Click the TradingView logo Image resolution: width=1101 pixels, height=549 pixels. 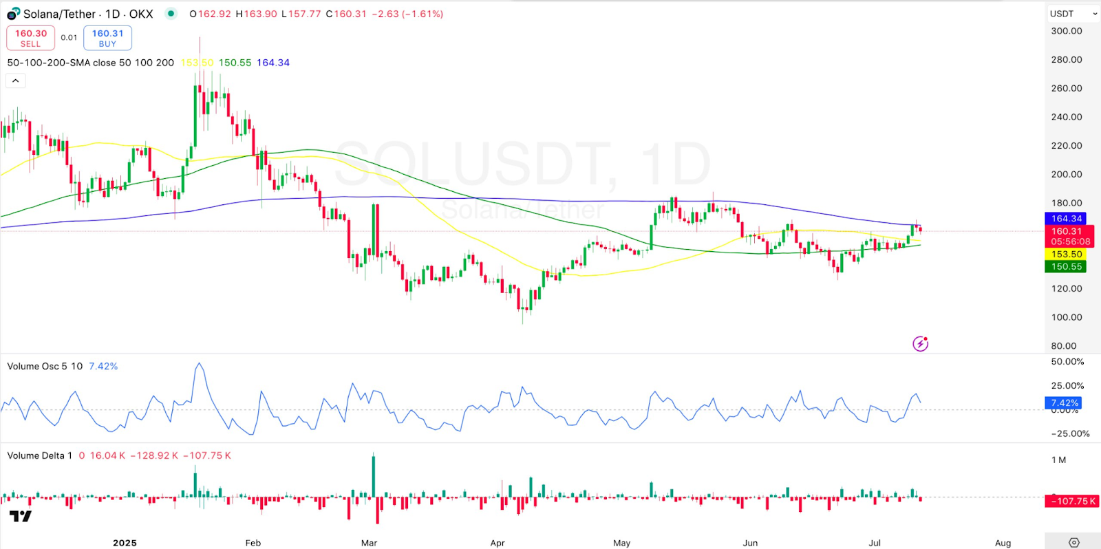pyautogui.click(x=21, y=516)
